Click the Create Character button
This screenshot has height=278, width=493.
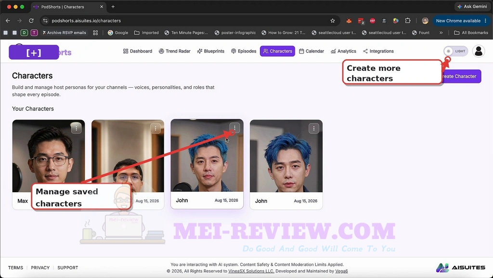tap(461, 77)
